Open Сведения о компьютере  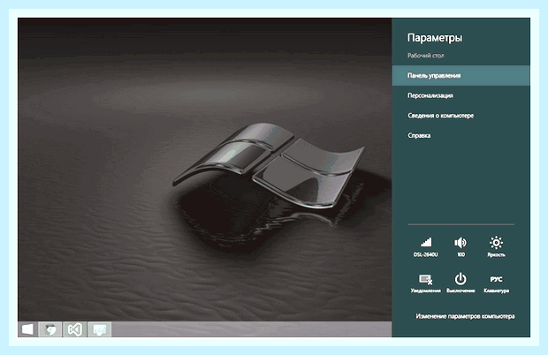pyautogui.click(x=441, y=116)
